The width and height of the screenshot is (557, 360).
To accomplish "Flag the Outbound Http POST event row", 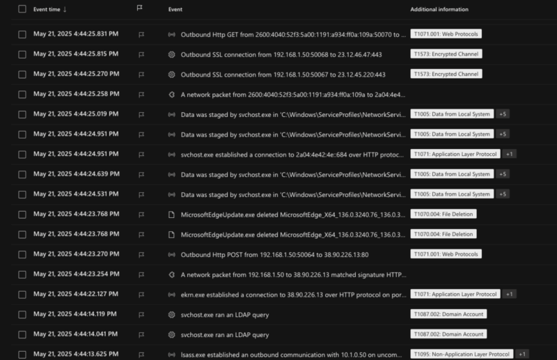I will click(x=141, y=255).
